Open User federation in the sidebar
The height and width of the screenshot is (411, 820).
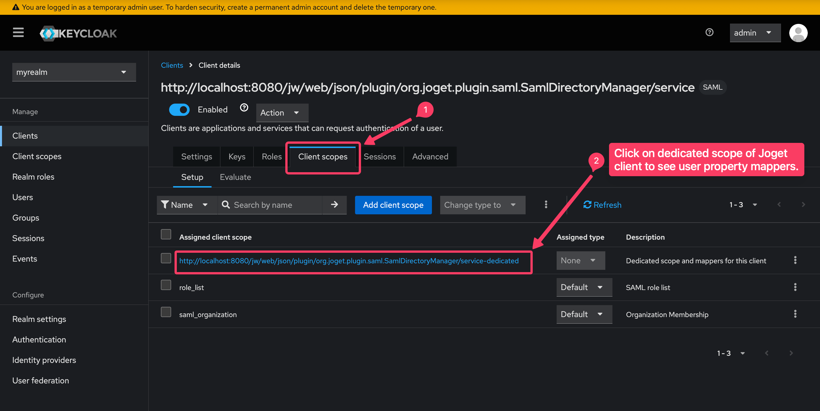74,381
